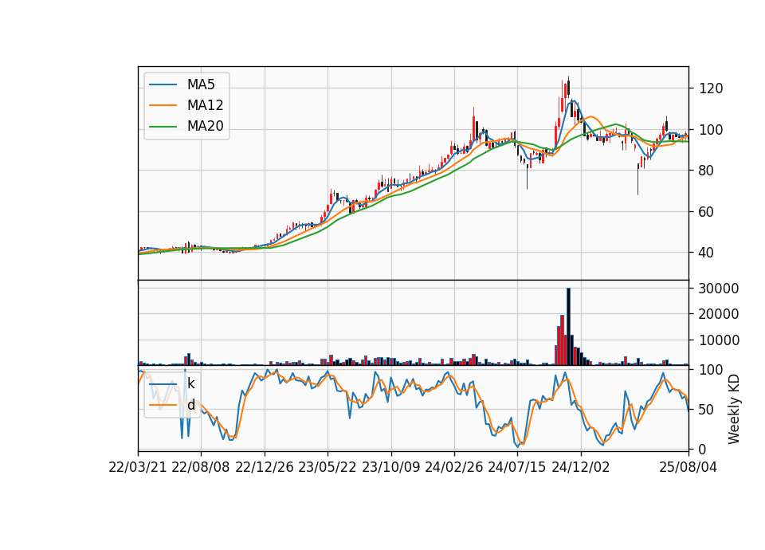Click the highest candlestick near 120

568,86
